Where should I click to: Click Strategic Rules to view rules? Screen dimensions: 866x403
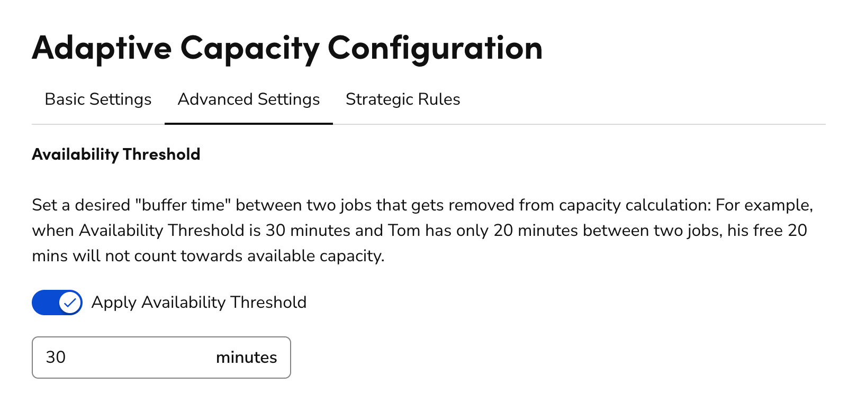pyautogui.click(x=403, y=99)
